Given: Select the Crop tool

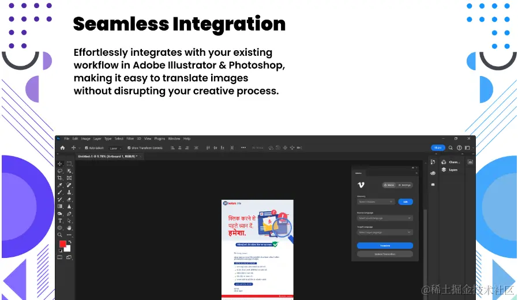Looking at the screenshot, I should coord(60,178).
